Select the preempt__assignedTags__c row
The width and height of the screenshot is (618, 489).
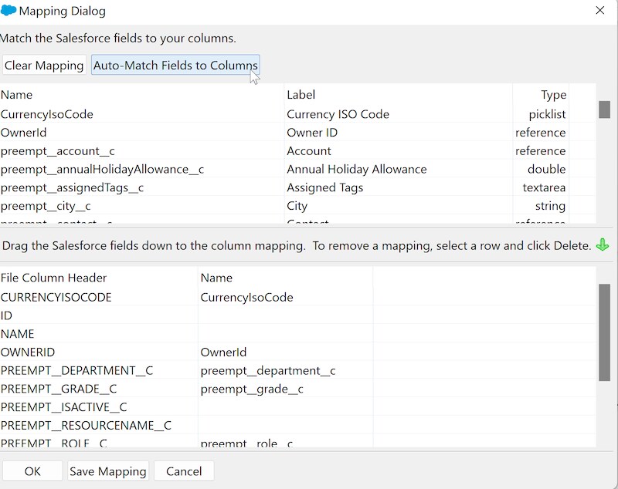coord(72,187)
